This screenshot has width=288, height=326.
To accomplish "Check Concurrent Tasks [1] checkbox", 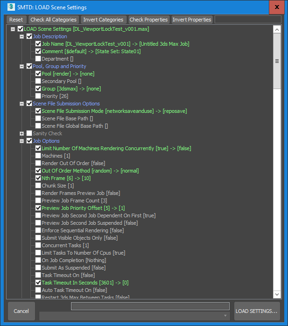I will (x=38, y=245).
